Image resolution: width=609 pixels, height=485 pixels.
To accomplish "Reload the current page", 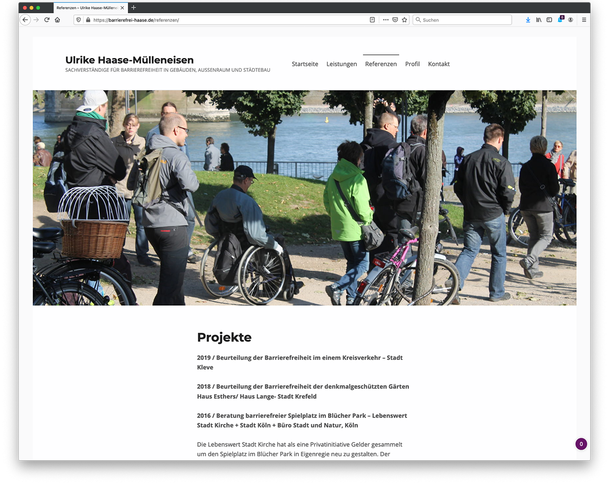I will pos(47,20).
